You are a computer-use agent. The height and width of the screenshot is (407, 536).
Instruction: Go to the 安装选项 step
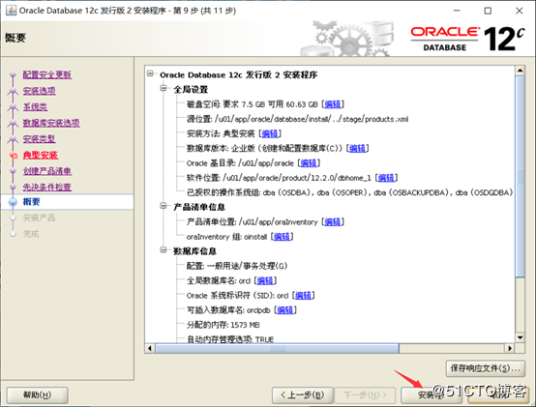(40, 91)
